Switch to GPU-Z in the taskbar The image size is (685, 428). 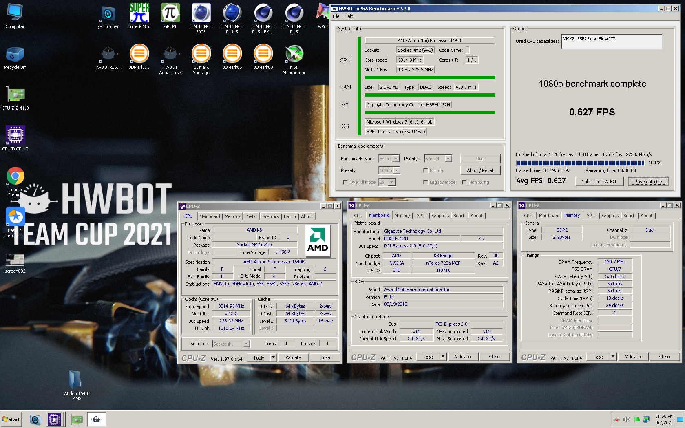[76, 419]
